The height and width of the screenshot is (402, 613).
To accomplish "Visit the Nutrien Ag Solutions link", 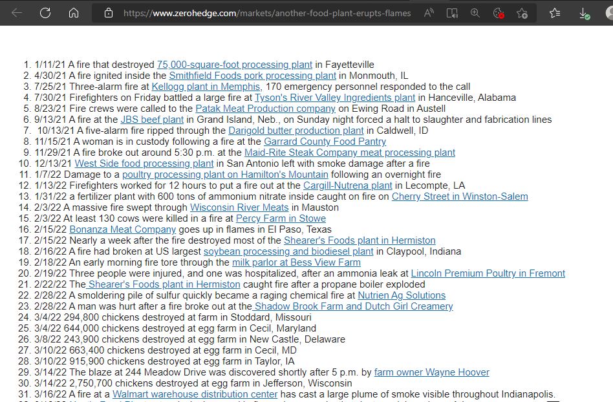I will pyautogui.click(x=402, y=295).
